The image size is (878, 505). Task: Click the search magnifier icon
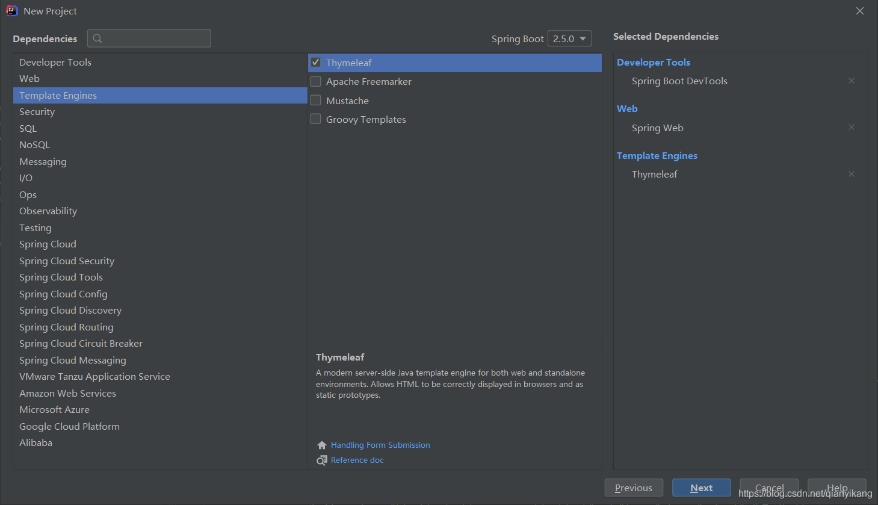[97, 39]
